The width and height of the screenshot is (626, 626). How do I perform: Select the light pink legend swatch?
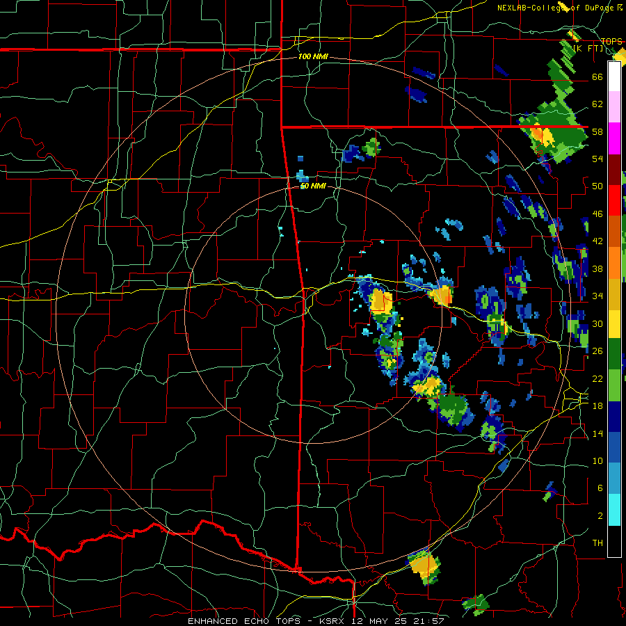pyautogui.click(x=614, y=107)
